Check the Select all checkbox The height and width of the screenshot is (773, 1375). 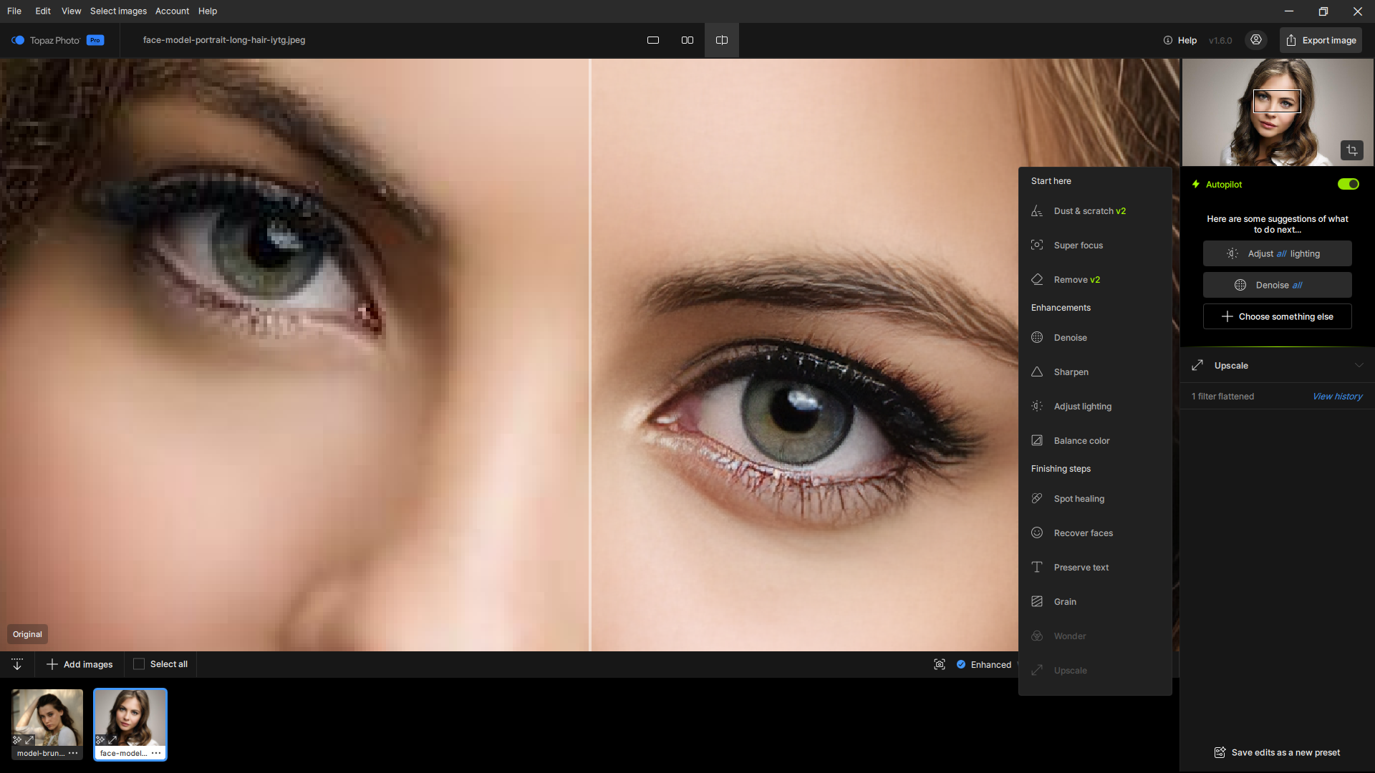click(139, 664)
